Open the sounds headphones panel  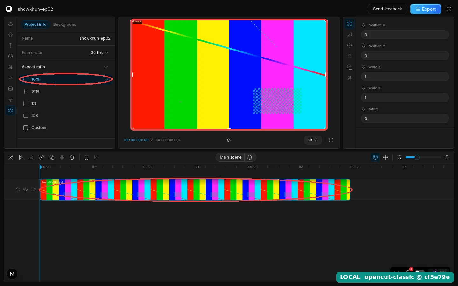tap(10, 35)
